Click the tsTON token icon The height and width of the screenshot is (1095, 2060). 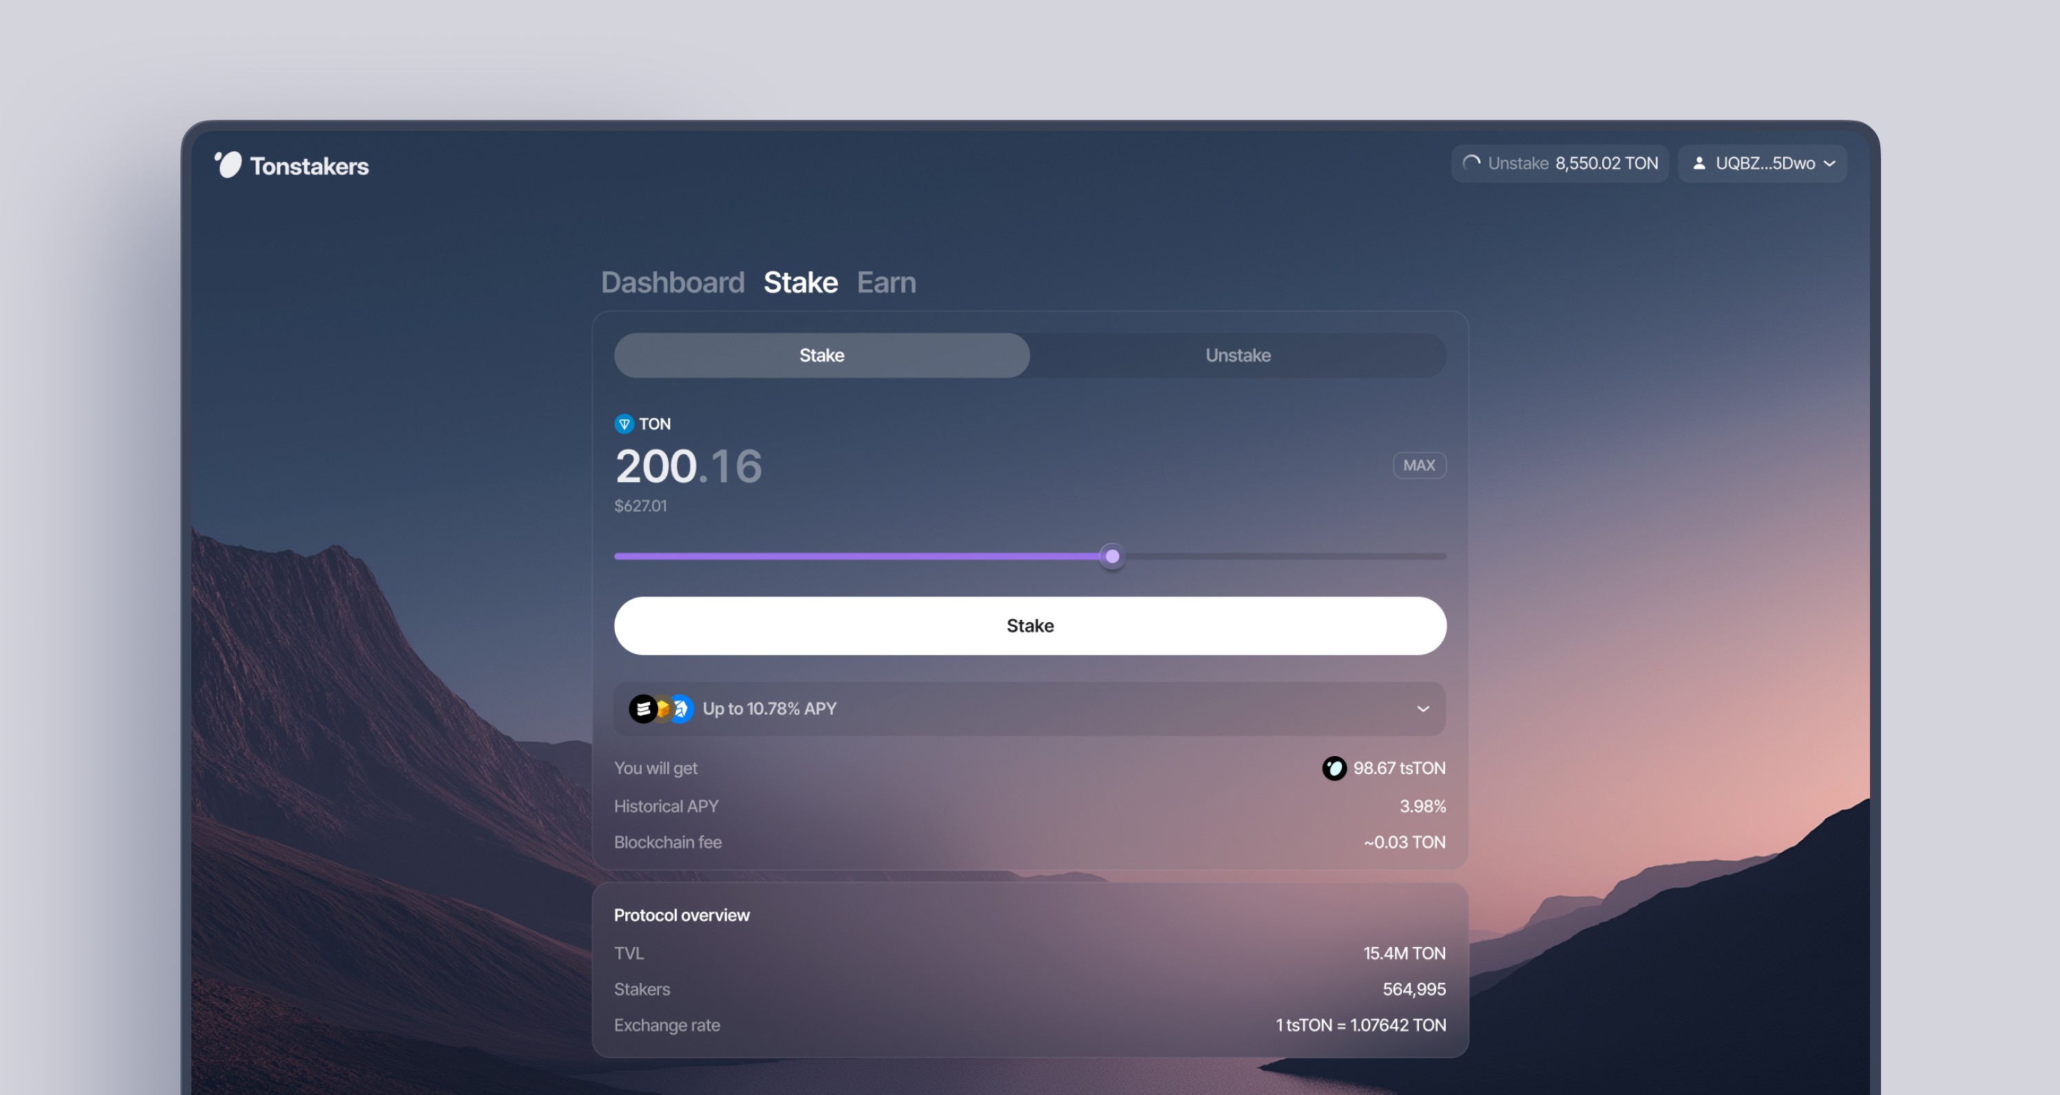point(1334,768)
